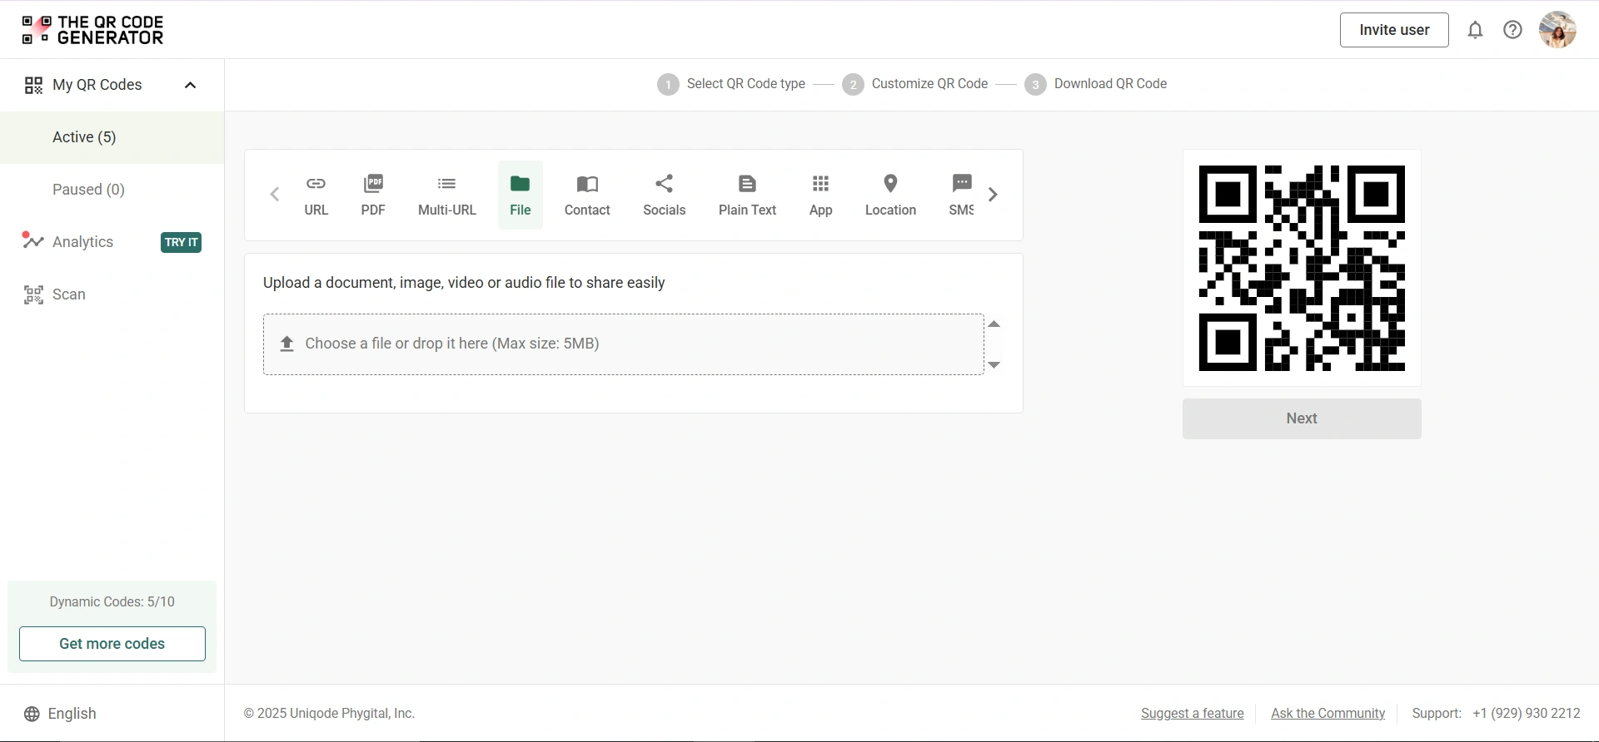
Task: Show previous QR code types with left arrow
Action: point(275,195)
